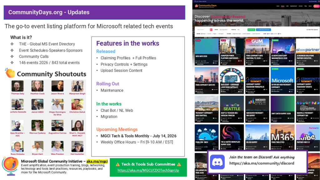Open the About nav item
Image resolution: width=320 pixels, height=180 pixels.
point(310,6)
